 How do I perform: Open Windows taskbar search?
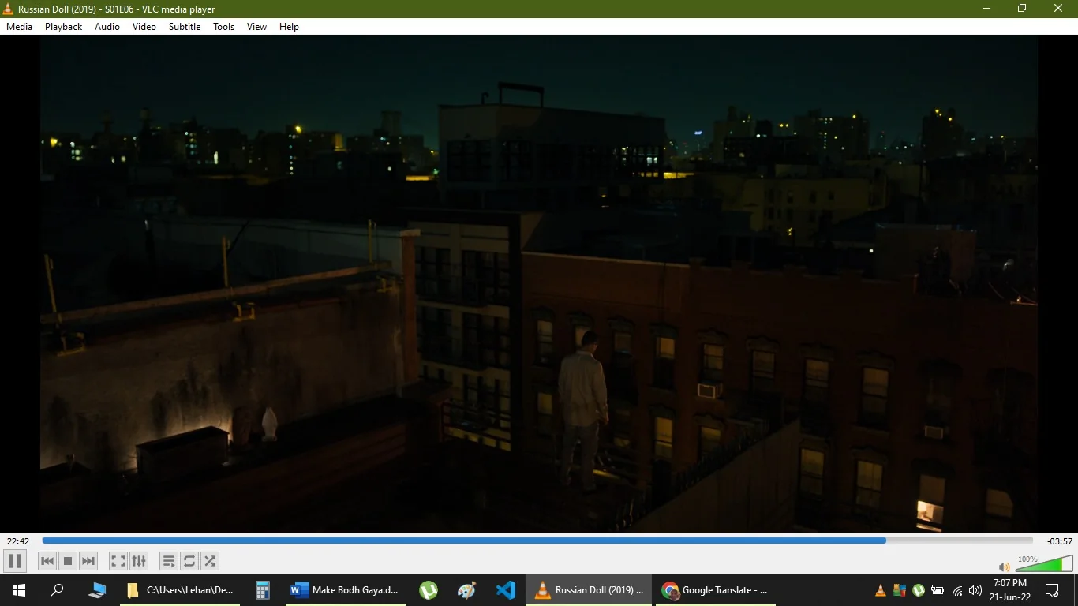coord(57,590)
